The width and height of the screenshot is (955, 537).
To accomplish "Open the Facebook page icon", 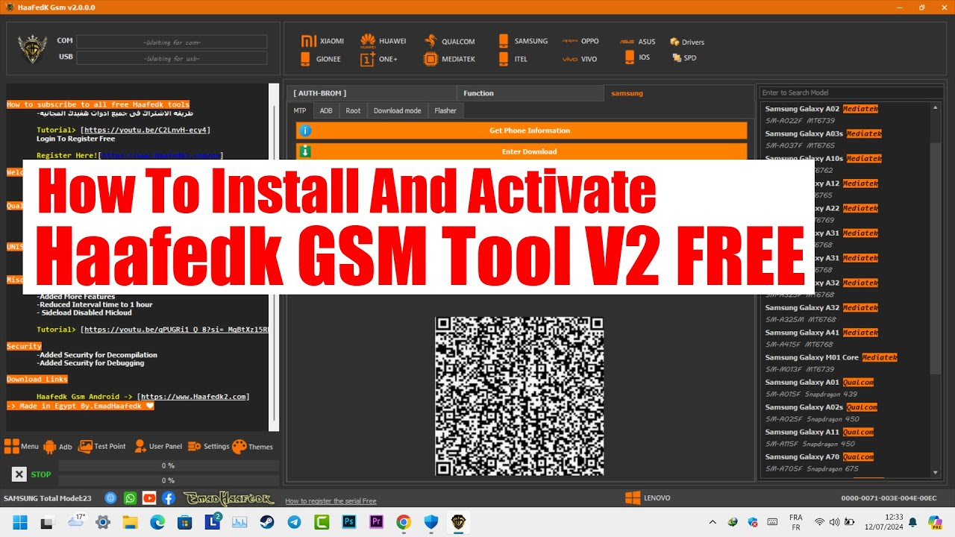I will (169, 497).
